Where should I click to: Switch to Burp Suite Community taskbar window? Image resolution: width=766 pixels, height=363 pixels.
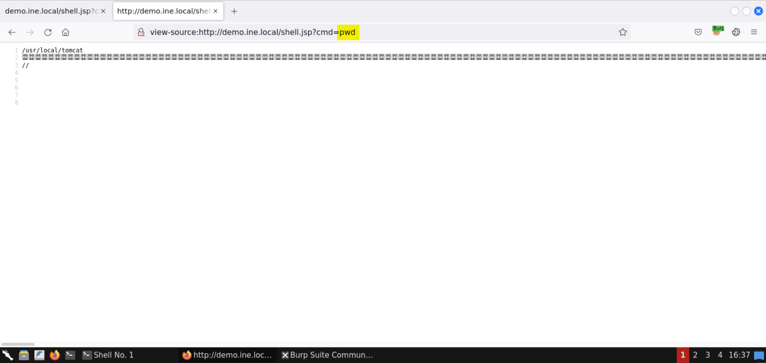[x=327, y=355]
